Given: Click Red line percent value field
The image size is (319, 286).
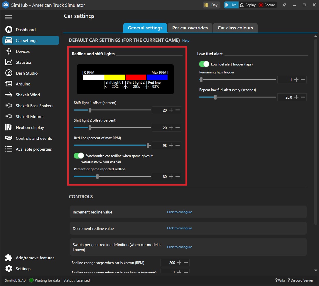Looking at the screenshot, I should coord(160,145).
